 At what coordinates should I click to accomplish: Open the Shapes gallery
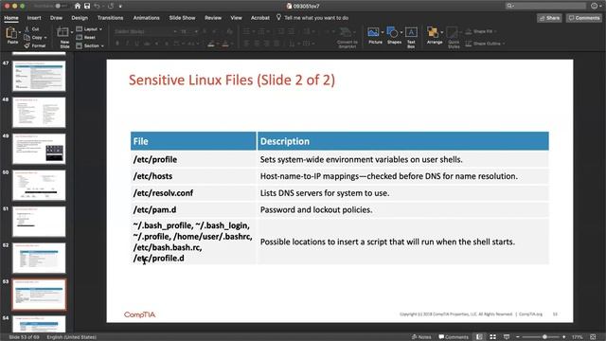pyautogui.click(x=394, y=36)
